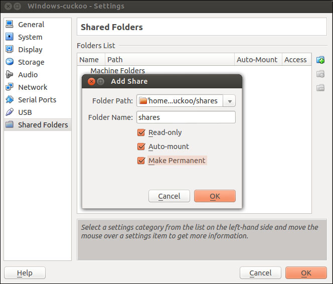The image size is (333, 284).
Task: Open the Audio settings category
Action: (38, 75)
